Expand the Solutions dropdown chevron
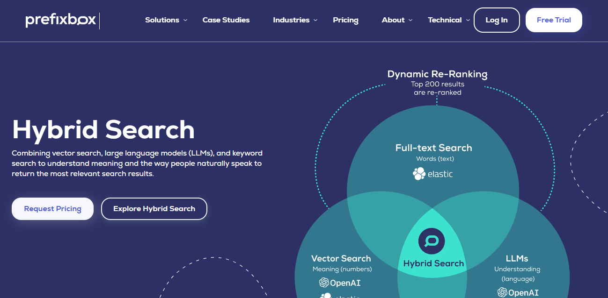This screenshot has width=608, height=298. [x=185, y=20]
